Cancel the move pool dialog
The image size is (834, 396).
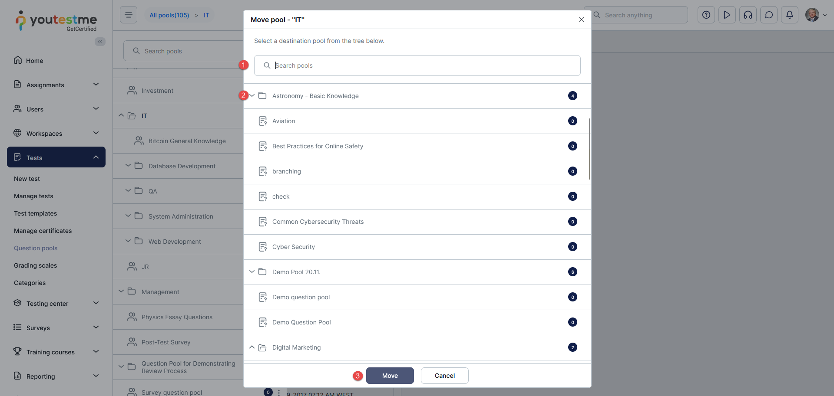[444, 376]
